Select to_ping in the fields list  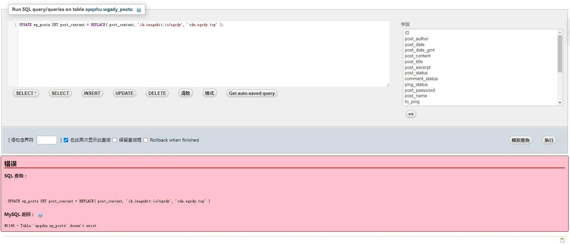point(480,102)
